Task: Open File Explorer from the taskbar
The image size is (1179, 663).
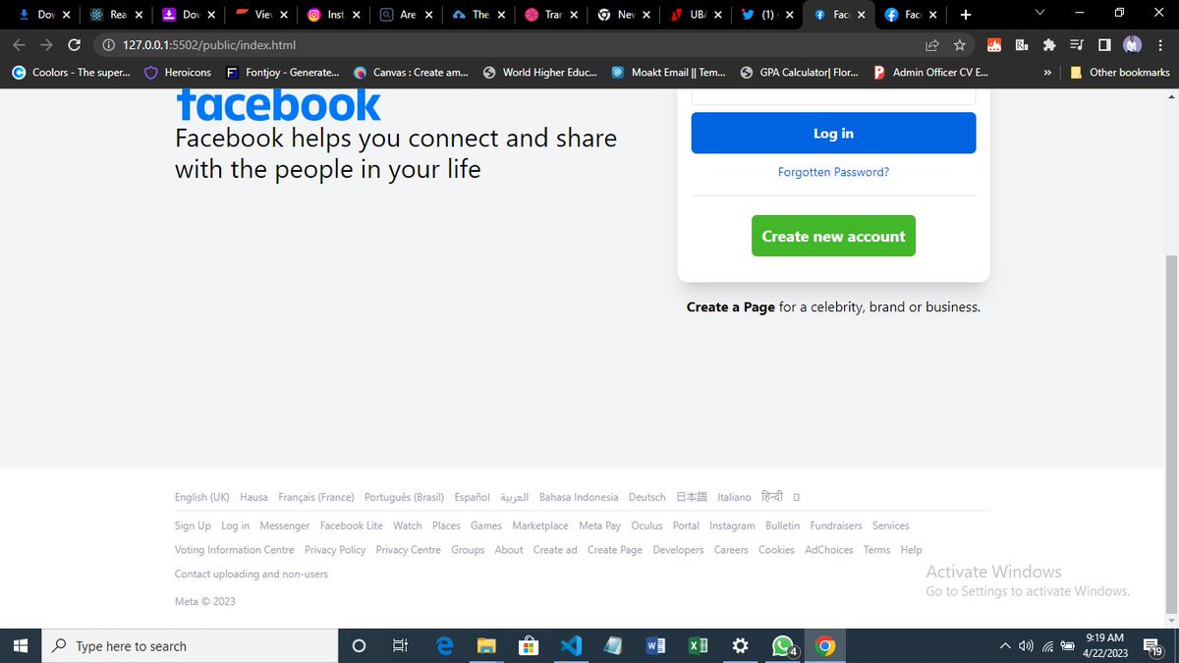Action: click(x=486, y=645)
